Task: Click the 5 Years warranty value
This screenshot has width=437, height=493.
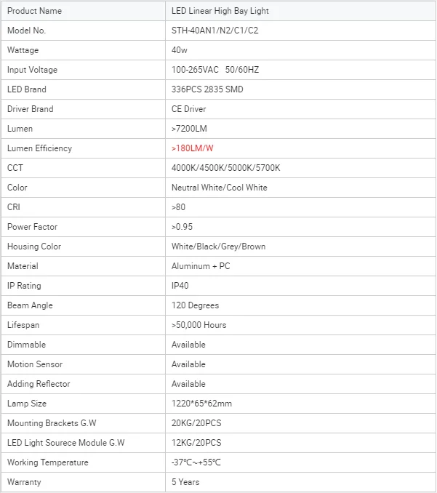Action: point(185,482)
